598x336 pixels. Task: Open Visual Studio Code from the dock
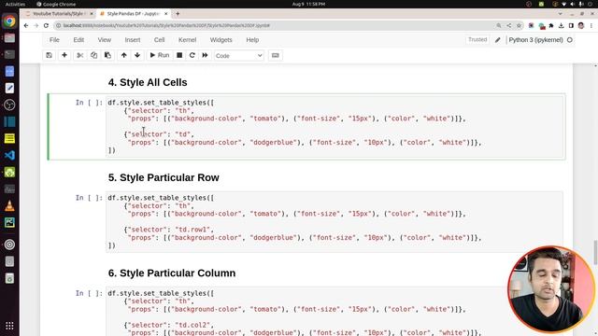tap(9, 155)
